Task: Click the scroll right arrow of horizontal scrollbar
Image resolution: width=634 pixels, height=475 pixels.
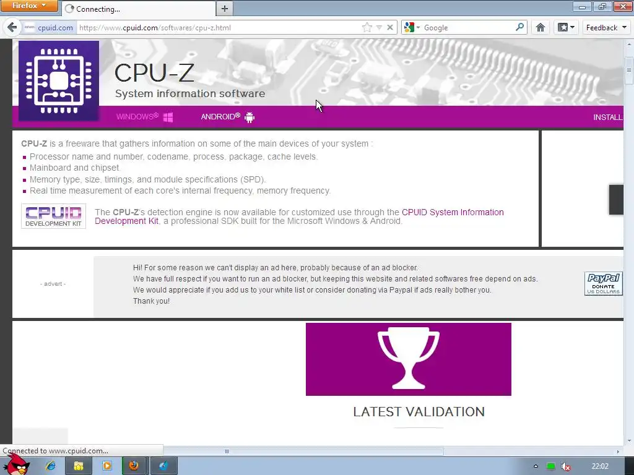Action: tap(618, 451)
